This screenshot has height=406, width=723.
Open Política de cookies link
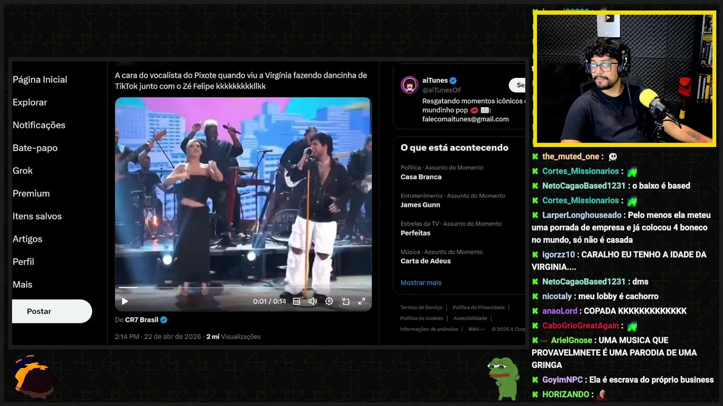422,318
